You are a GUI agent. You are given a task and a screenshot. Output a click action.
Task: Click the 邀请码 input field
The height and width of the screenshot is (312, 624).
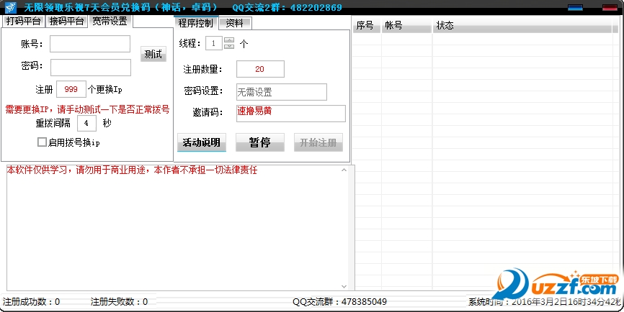pos(291,114)
